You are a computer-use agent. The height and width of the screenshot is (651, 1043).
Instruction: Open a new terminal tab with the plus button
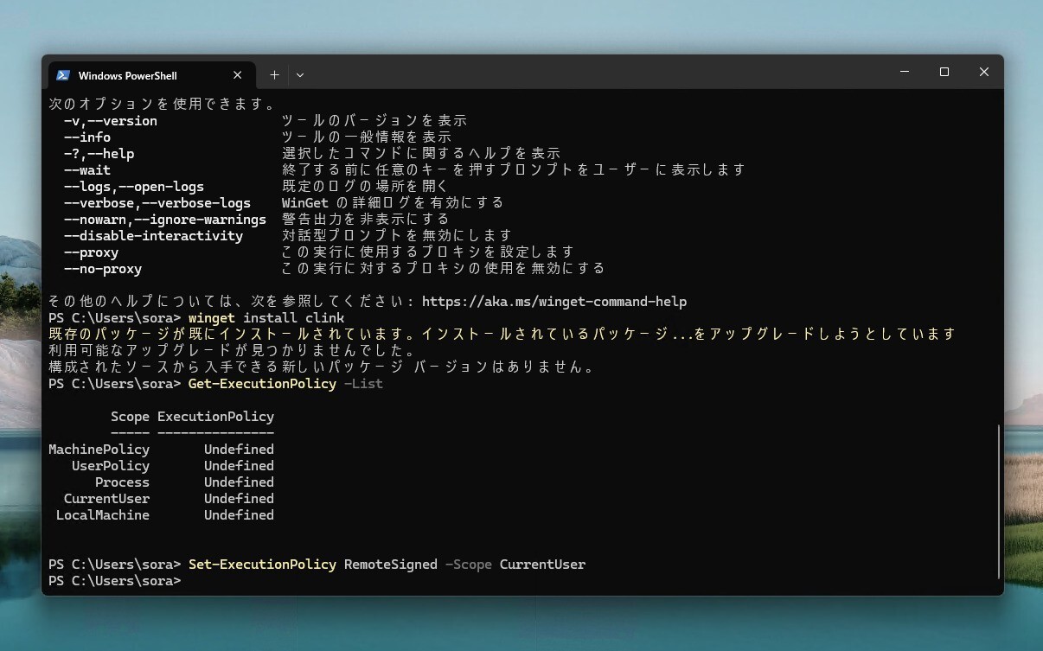pos(274,74)
